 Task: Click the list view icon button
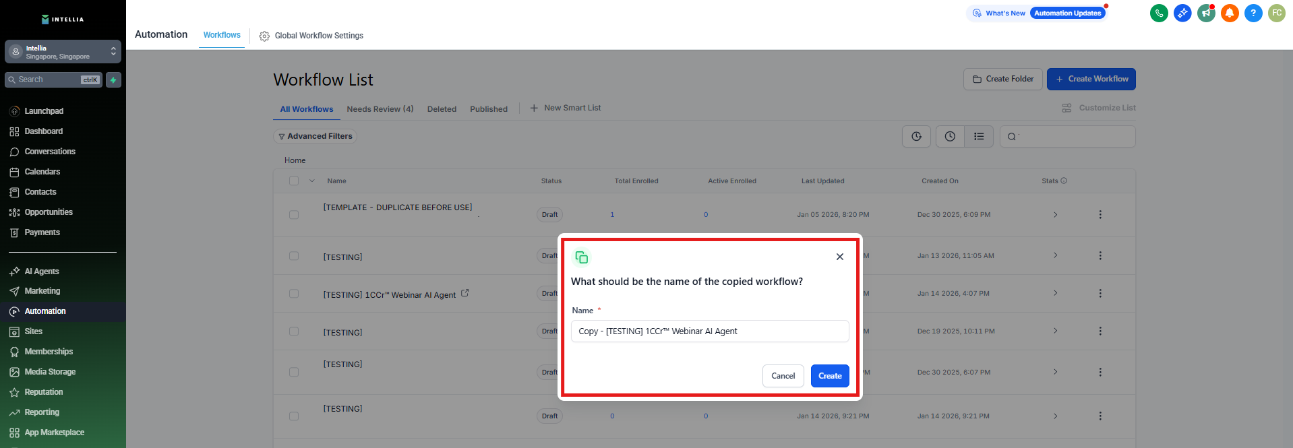coord(979,137)
